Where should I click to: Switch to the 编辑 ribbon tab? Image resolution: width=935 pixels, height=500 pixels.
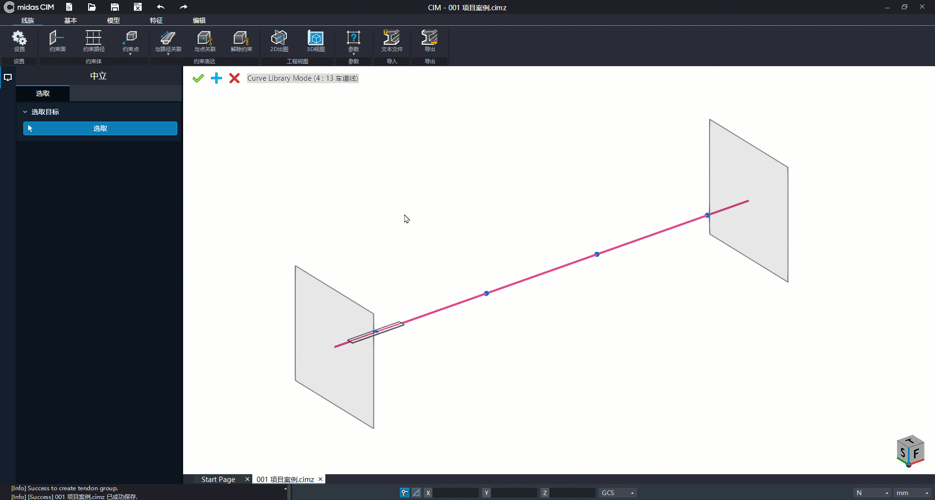[199, 20]
